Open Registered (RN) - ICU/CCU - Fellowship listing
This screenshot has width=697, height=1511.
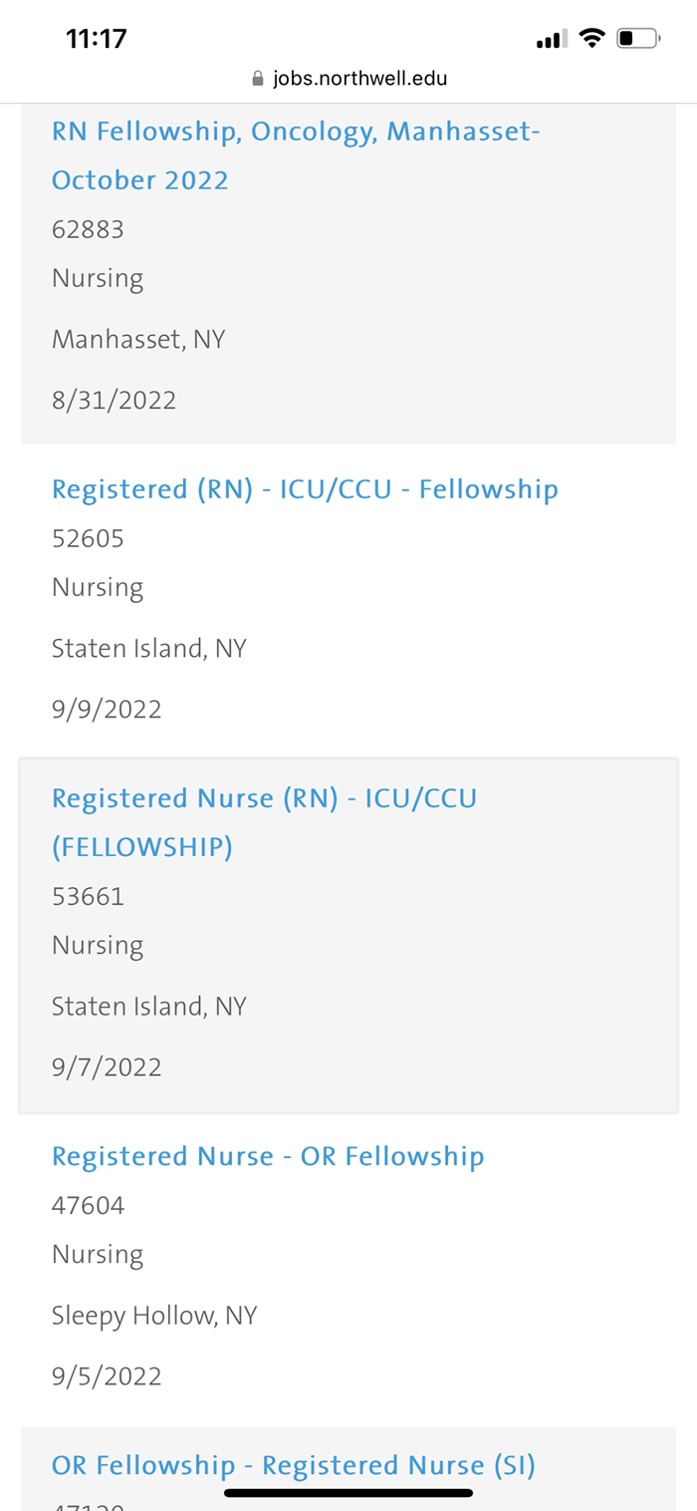[305, 489]
